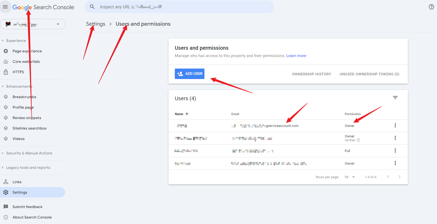Sort users by Name arrow
Screen dimensions: 437x224
[187, 114]
